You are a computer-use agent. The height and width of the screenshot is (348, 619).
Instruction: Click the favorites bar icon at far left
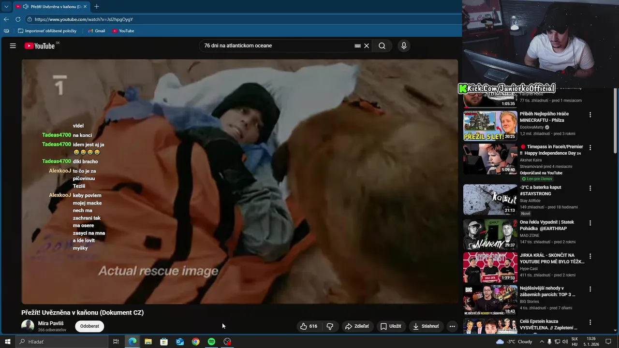coord(6,31)
